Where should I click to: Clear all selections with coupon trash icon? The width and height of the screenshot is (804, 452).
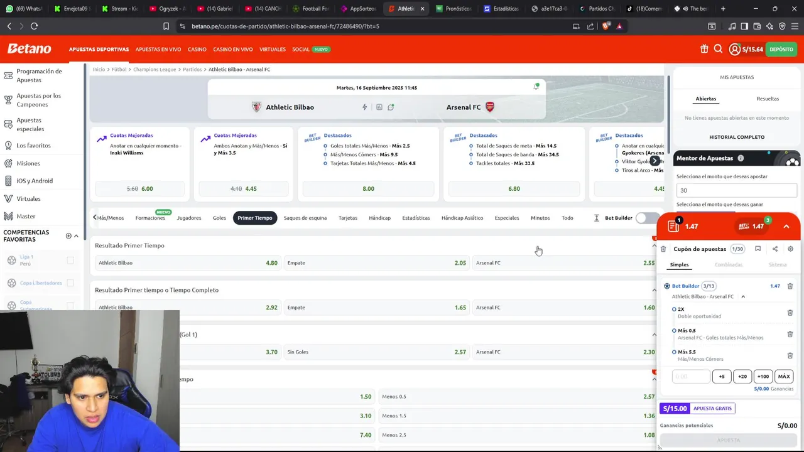663,249
